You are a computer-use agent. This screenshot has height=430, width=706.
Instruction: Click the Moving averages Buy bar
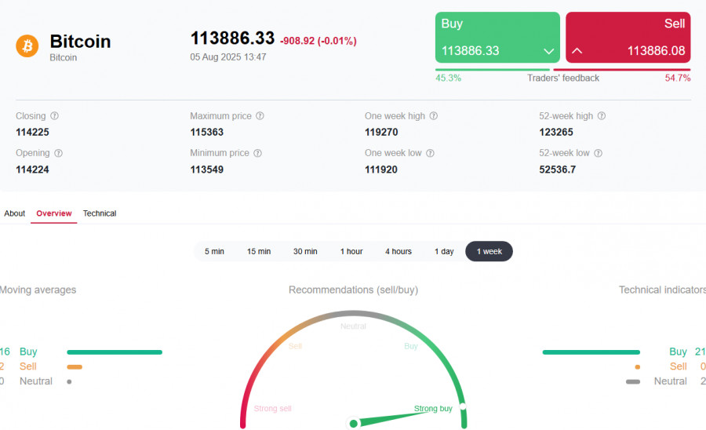coord(115,352)
